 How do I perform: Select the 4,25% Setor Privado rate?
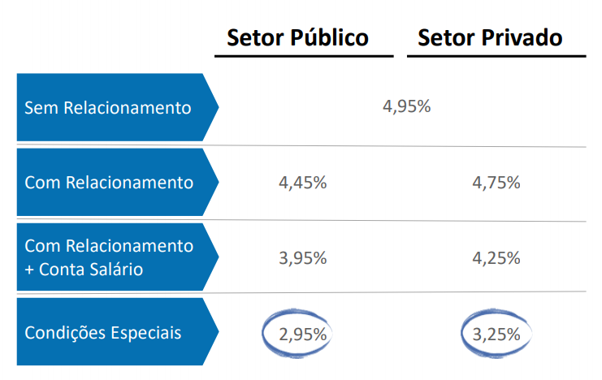[x=496, y=258]
